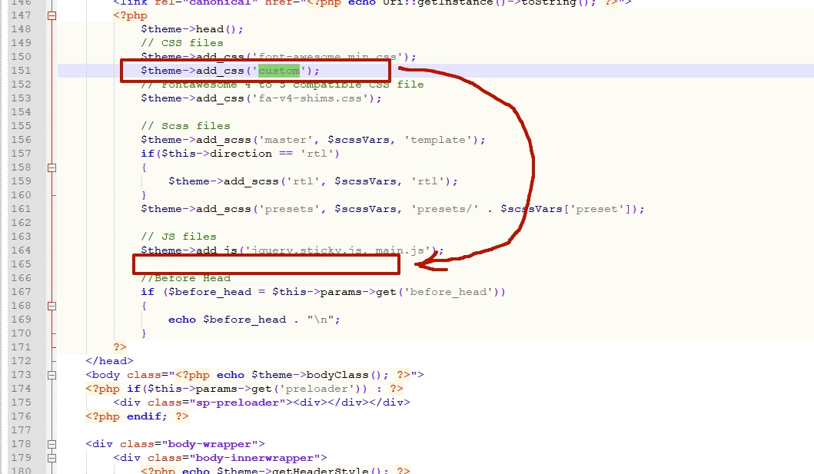This screenshot has height=474, width=814.
Task: Collapse the body-wrapper div fold at line 178
Action: pos(52,444)
